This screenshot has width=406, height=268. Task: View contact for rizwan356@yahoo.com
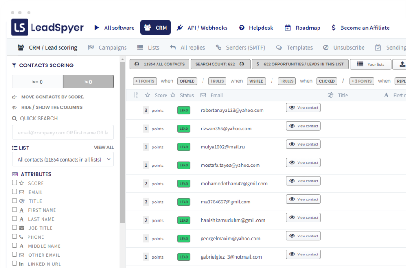tap(303, 126)
